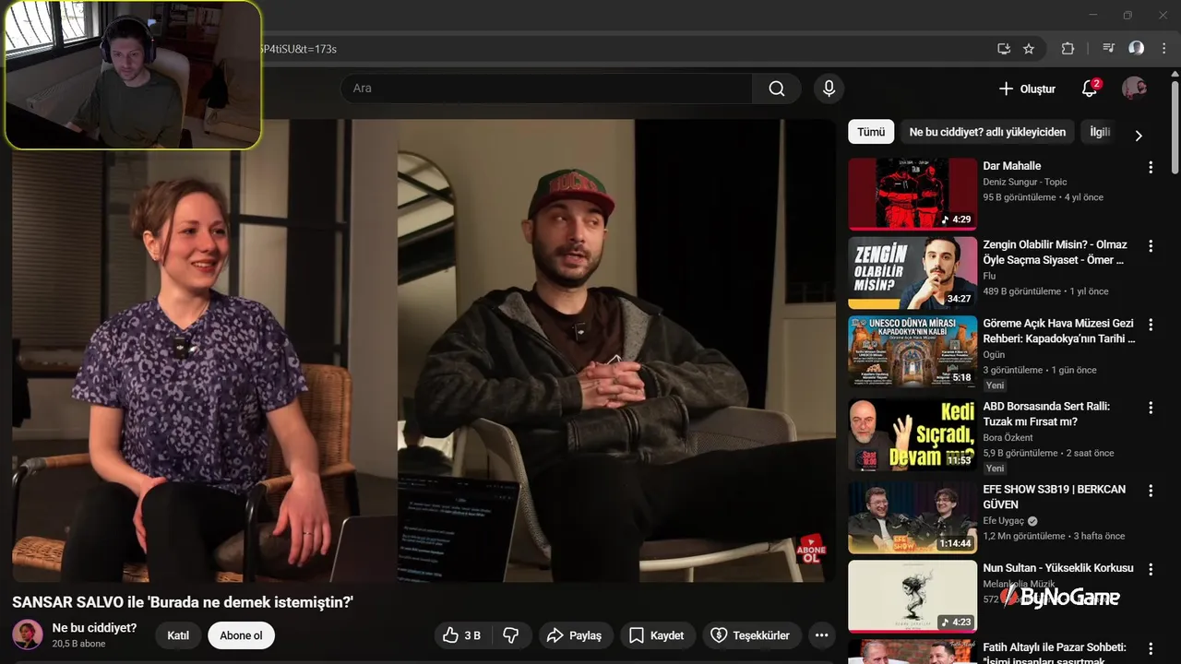Screen dimensions: 1181x664
Task: Start voice search with microphone icon
Action: (829, 89)
